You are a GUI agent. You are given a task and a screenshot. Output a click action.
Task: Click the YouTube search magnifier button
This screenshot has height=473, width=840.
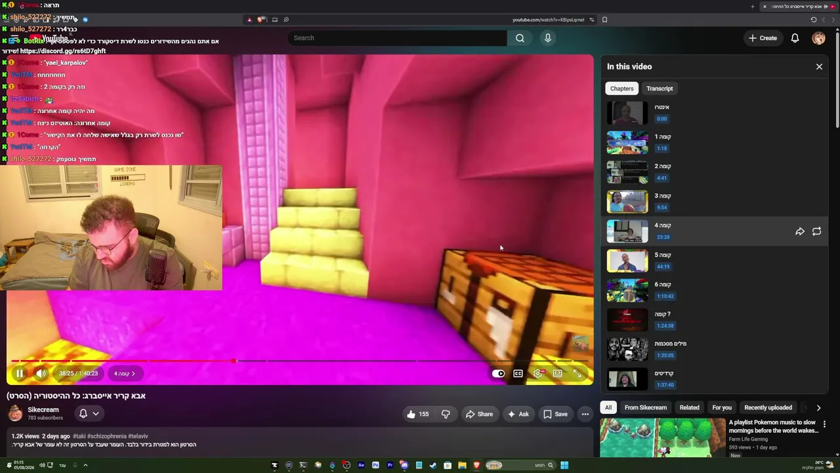pyautogui.click(x=520, y=38)
